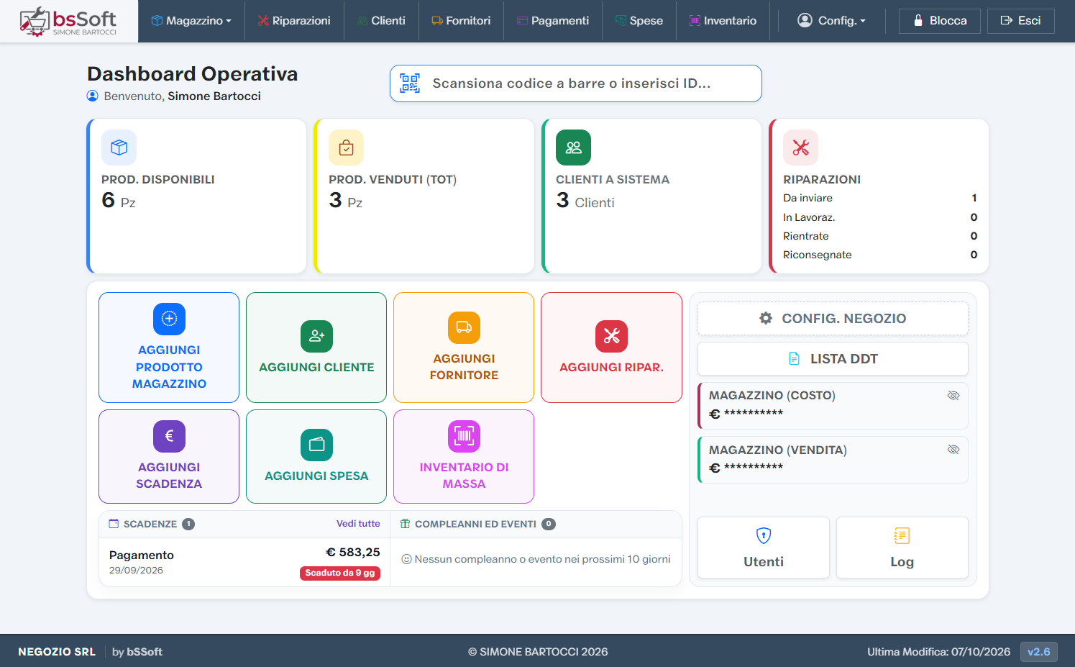Viewport: 1075px width, 667px height.
Task: Go to the Pagamenti menu item
Action: [x=553, y=21]
